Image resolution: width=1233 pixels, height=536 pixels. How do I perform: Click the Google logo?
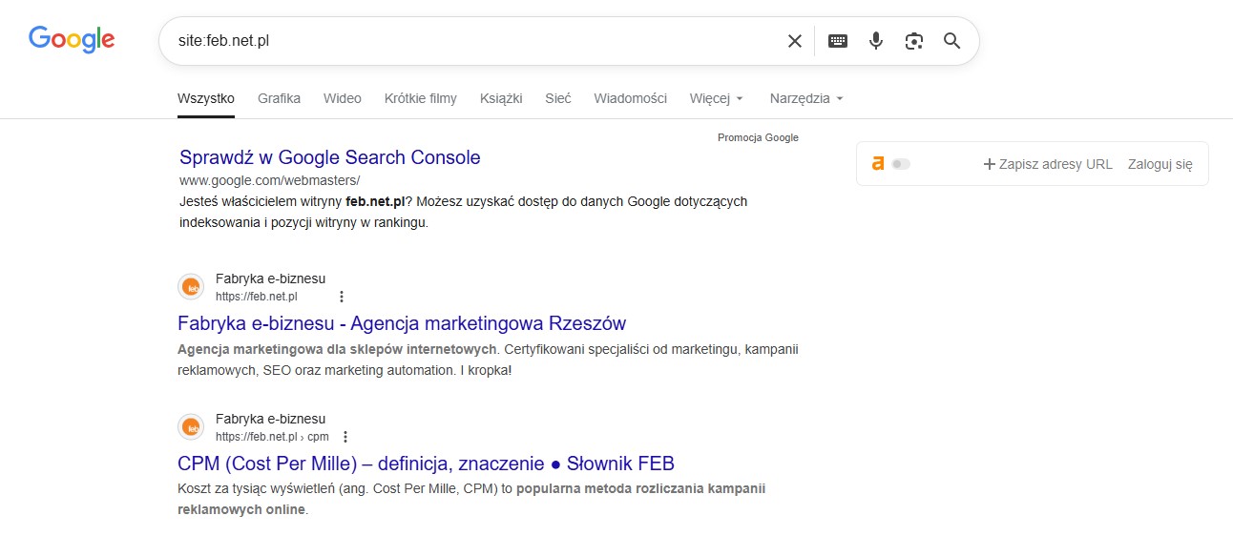(x=72, y=39)
